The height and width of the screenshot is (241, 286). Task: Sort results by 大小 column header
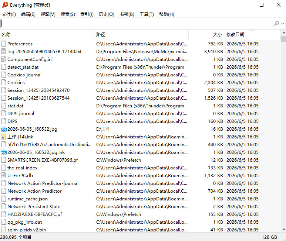point(206,35)
